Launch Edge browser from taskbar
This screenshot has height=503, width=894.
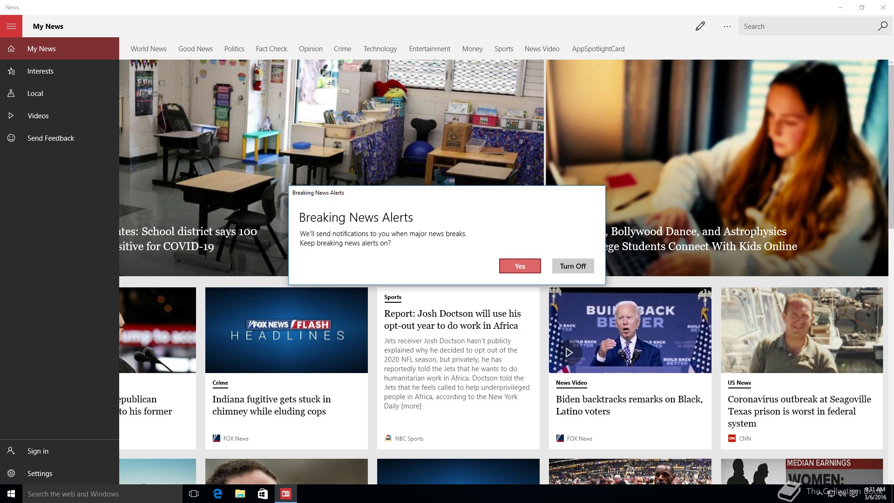click(217, 494)
